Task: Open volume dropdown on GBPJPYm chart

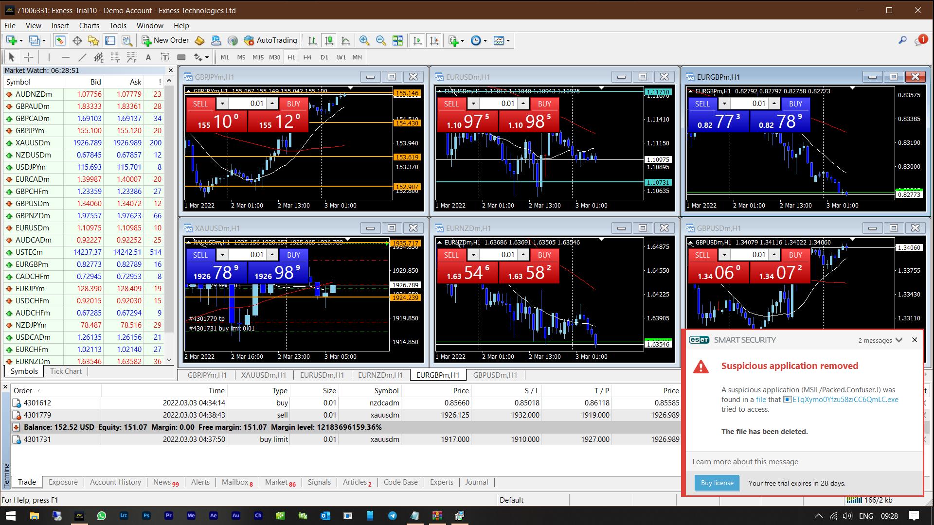Action: click(222, 104)
